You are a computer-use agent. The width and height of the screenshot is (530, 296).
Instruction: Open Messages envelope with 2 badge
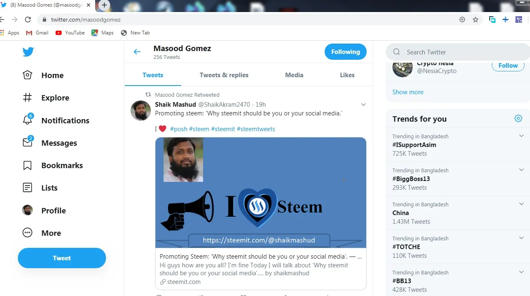click(28, 142)
